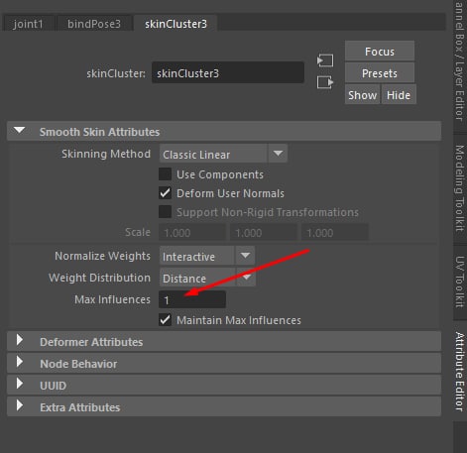Enable the Use Components checkbox

(165, 174)
